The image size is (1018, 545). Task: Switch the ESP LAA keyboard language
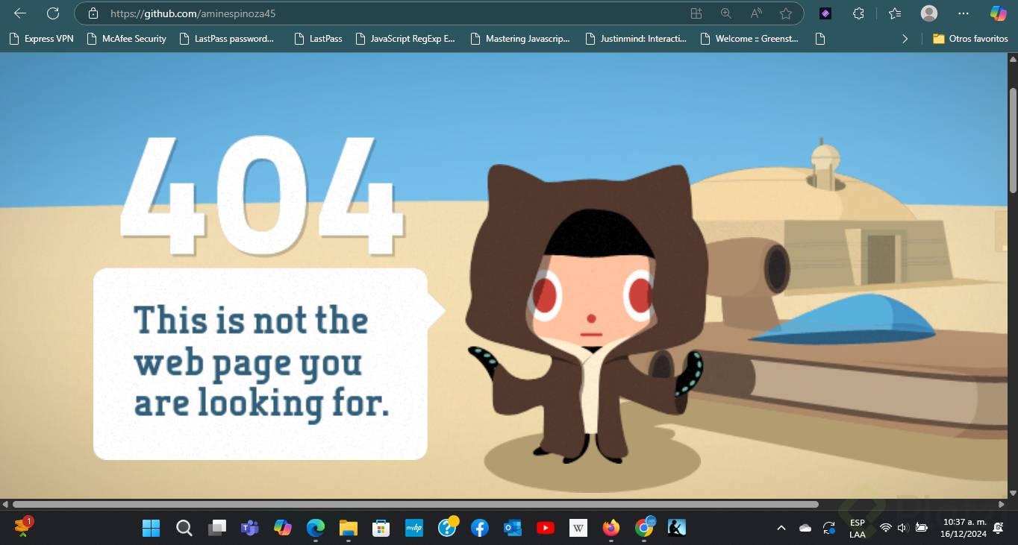tap(858, 528)
